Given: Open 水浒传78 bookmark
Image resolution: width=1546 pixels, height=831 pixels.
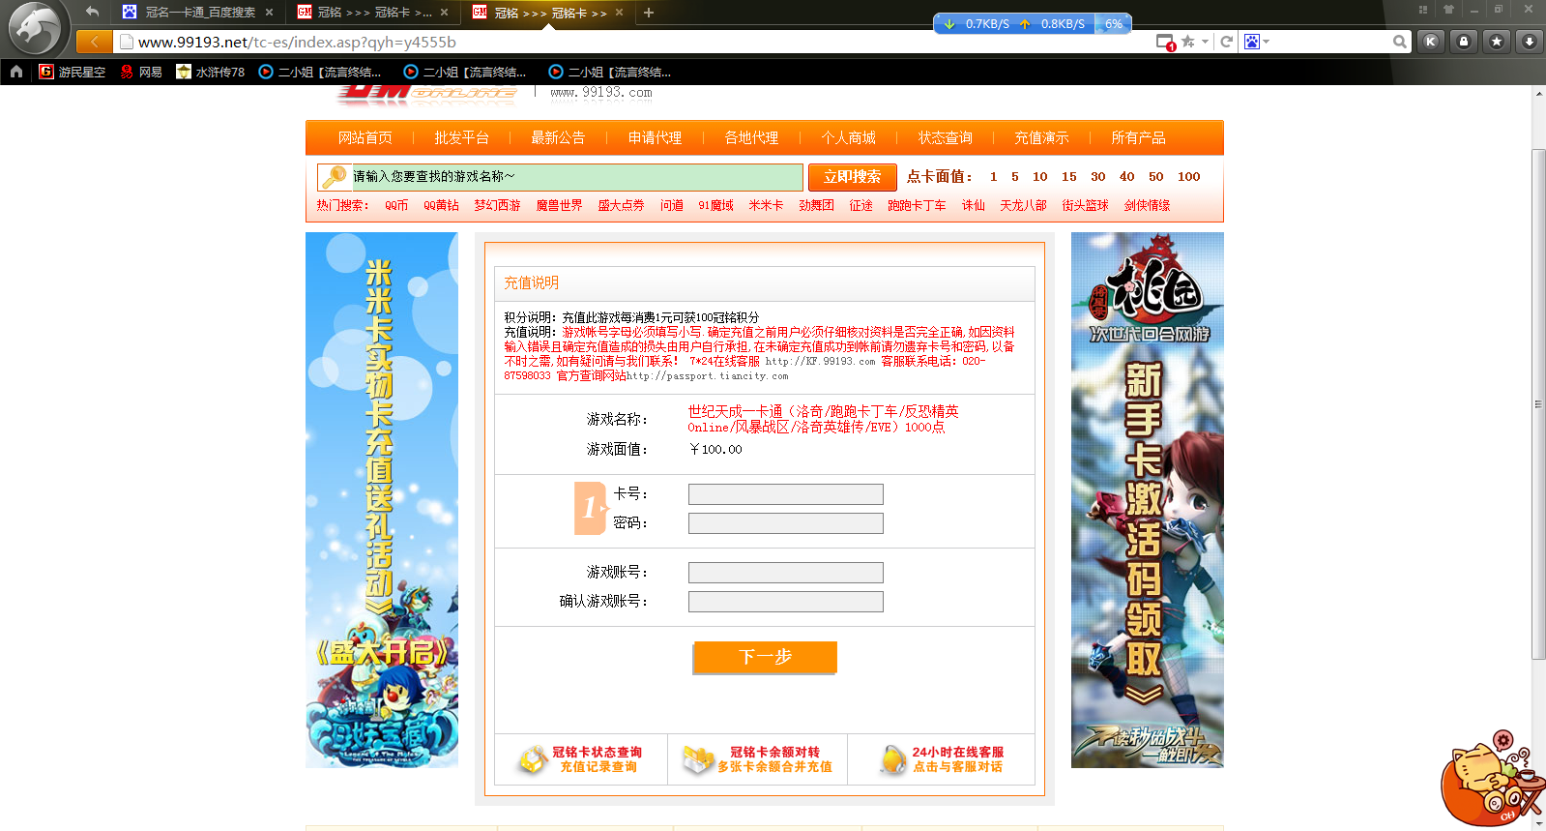Looking at the screenshot, I should pos(210,72).
